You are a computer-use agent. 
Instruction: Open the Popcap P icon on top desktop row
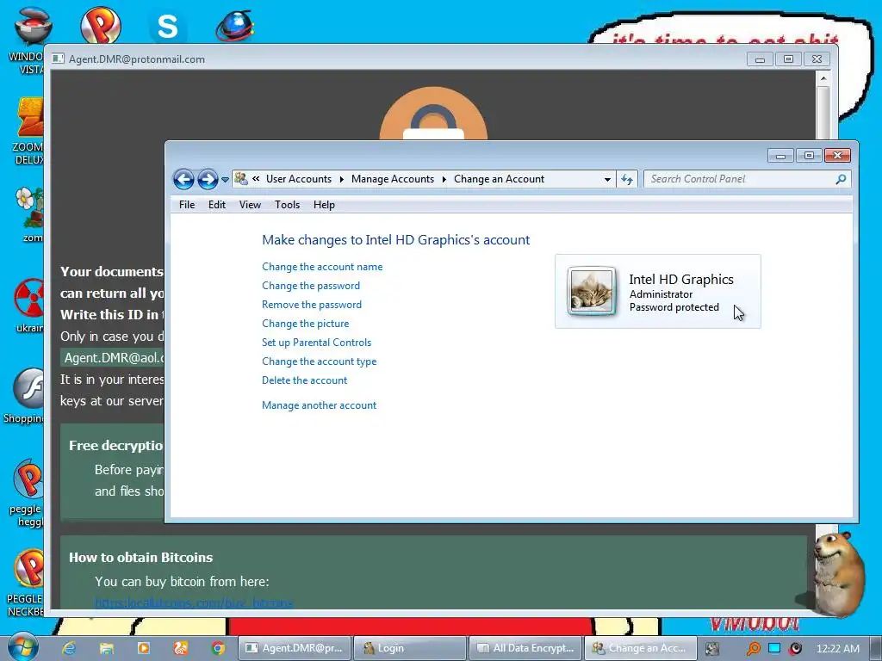(100, 24)
